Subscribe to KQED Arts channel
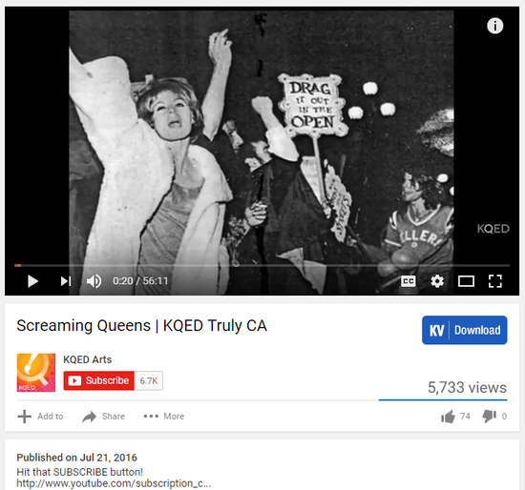This screenshot has width=525, height=490. tap(99, 380)
